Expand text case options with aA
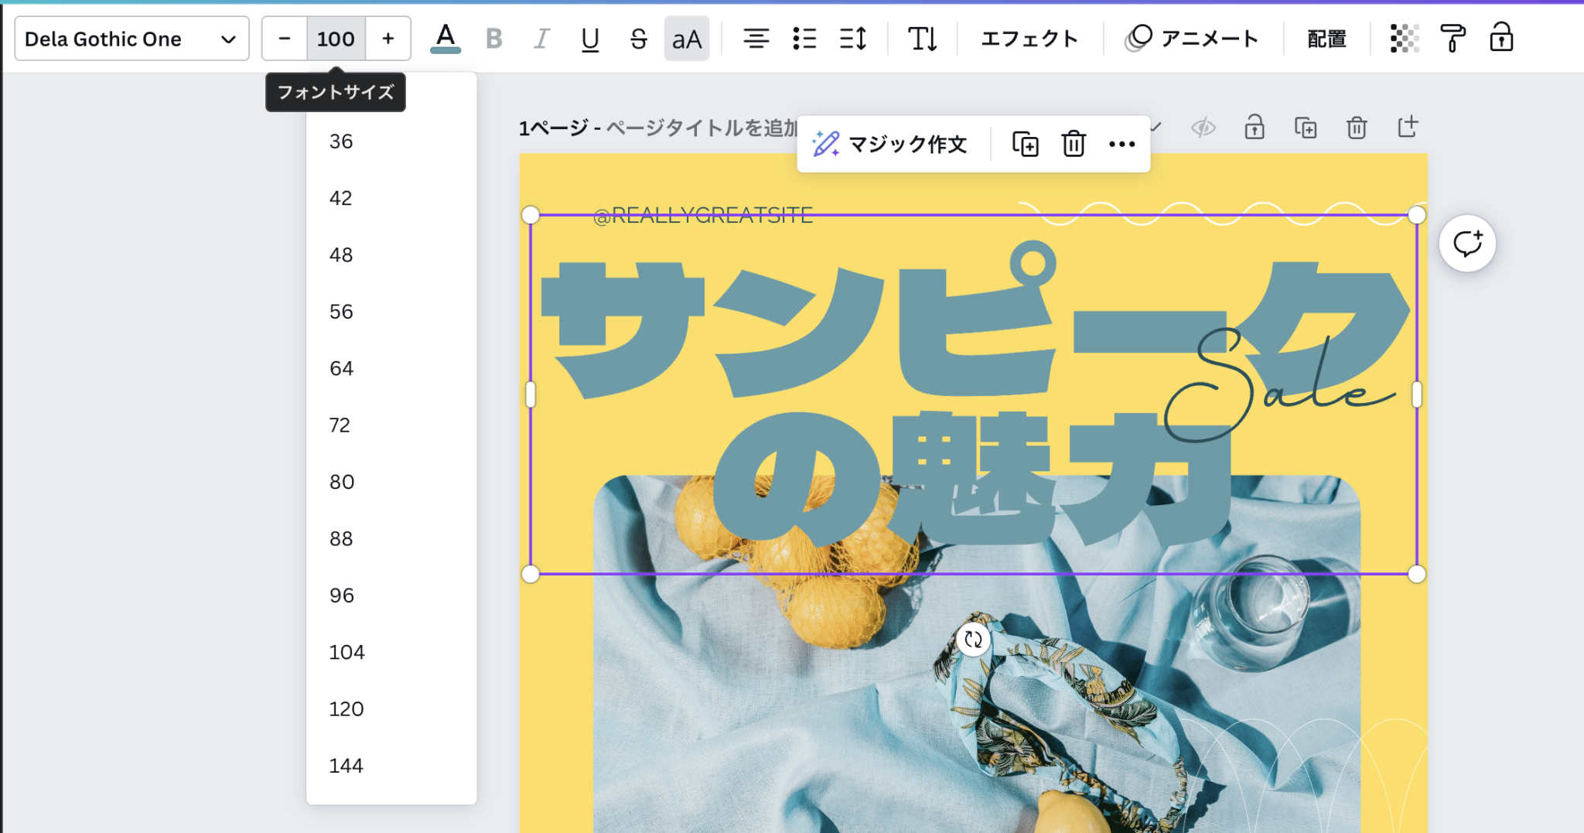The image size is (1584, 833). 685,38
